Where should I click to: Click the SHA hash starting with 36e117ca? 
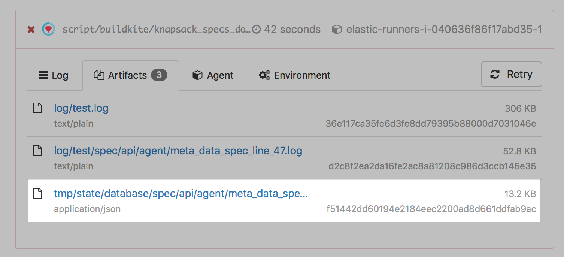(431, 123)
